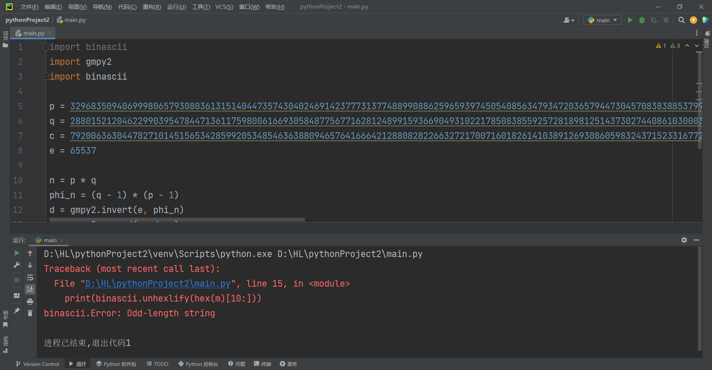Open Python 控制台 tool window
Viewport: 712px width, 370px height.
(198, 364)
